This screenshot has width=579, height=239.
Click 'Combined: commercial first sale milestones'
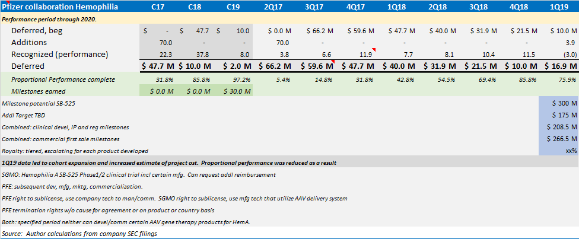[60, 139]
